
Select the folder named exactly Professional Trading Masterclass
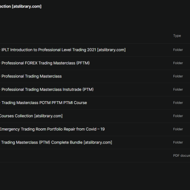[31, 76]
